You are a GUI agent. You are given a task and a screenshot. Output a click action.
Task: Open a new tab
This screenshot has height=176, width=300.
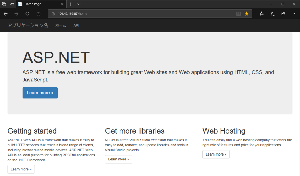pos(71,4)
